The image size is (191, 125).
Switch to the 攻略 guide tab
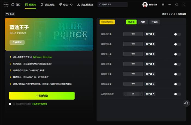(143, 22)
